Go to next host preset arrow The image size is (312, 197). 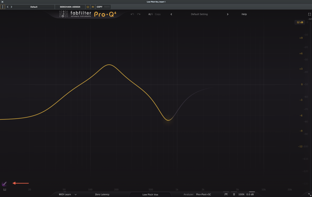(x=11, y=7)
